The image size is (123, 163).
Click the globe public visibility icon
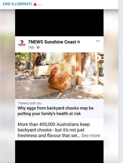click(38, 47)
